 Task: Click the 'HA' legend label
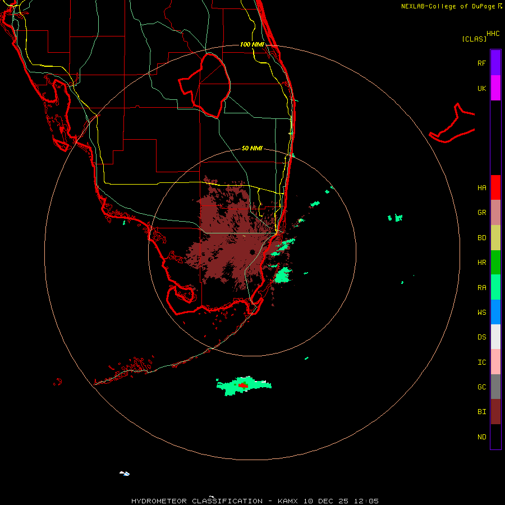click(x=481, y=187)
